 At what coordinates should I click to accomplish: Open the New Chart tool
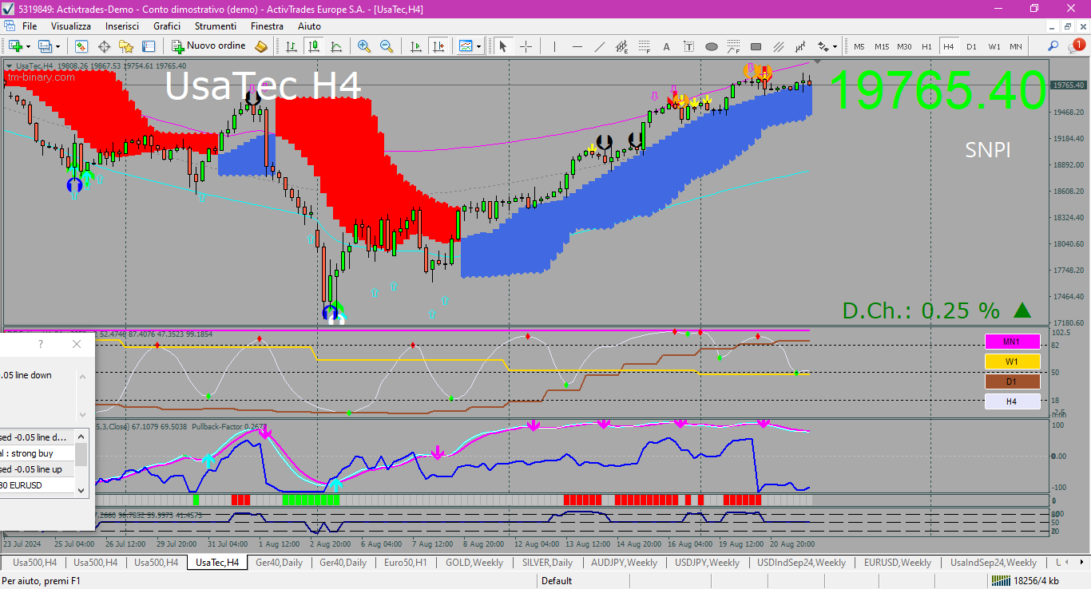pos(15,46)
